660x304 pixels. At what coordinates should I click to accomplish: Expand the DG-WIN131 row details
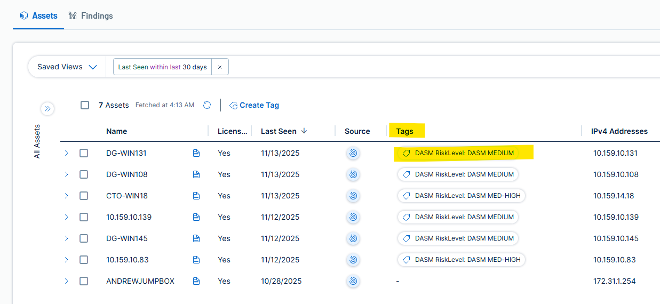point(67,153)
